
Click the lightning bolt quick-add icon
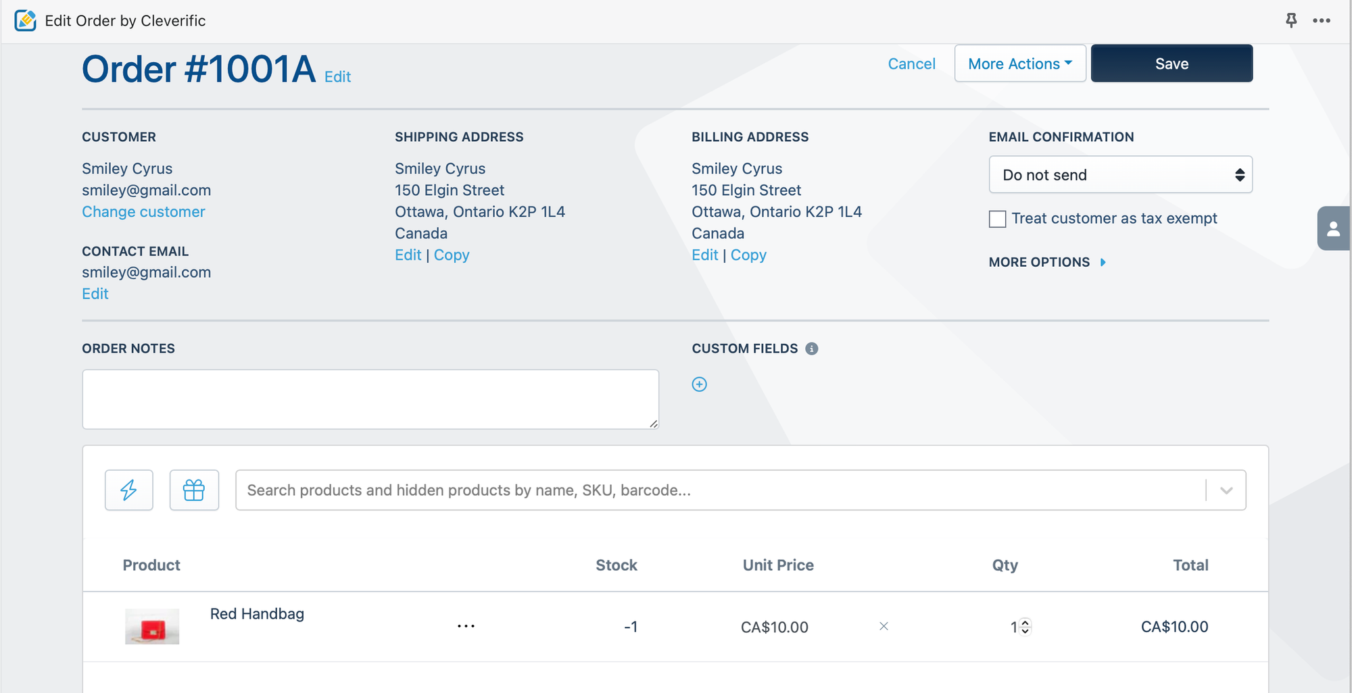(128, 490)
